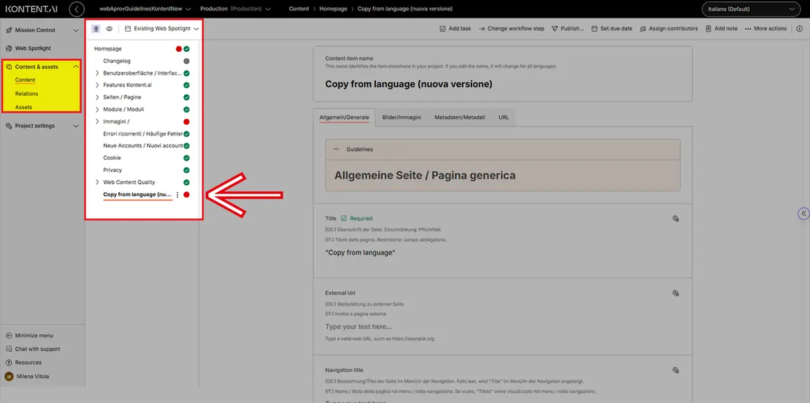Collapse the Guidelines section
The image size is (810, 403).
[x=336, y=149]
